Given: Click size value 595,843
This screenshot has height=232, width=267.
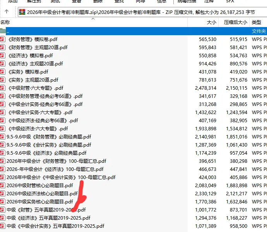Looking at the screenshot, I should coord(207,47).
